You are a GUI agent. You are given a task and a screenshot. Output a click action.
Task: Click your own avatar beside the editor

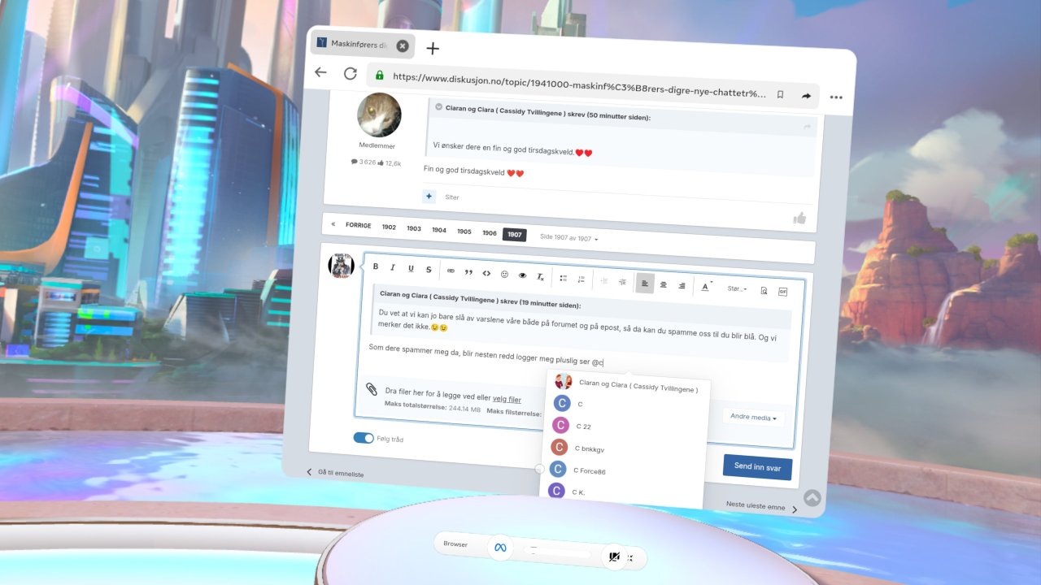(x=341, y=266)
